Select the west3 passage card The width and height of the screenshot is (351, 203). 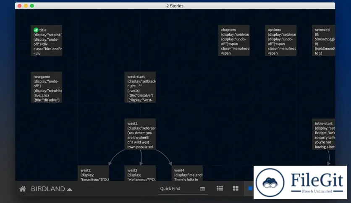pos(140,173)
